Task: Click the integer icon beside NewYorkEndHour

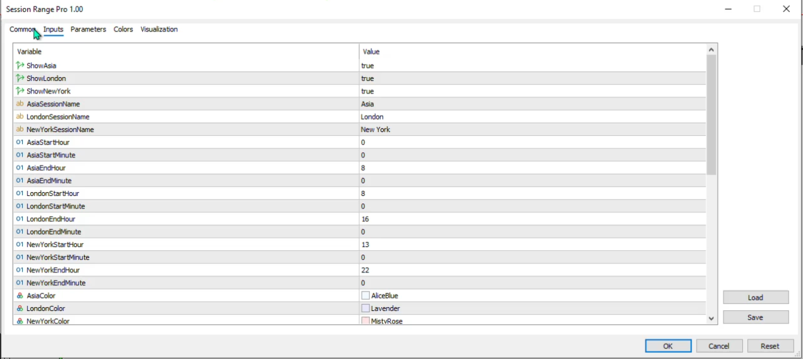Action: (20, 270)
